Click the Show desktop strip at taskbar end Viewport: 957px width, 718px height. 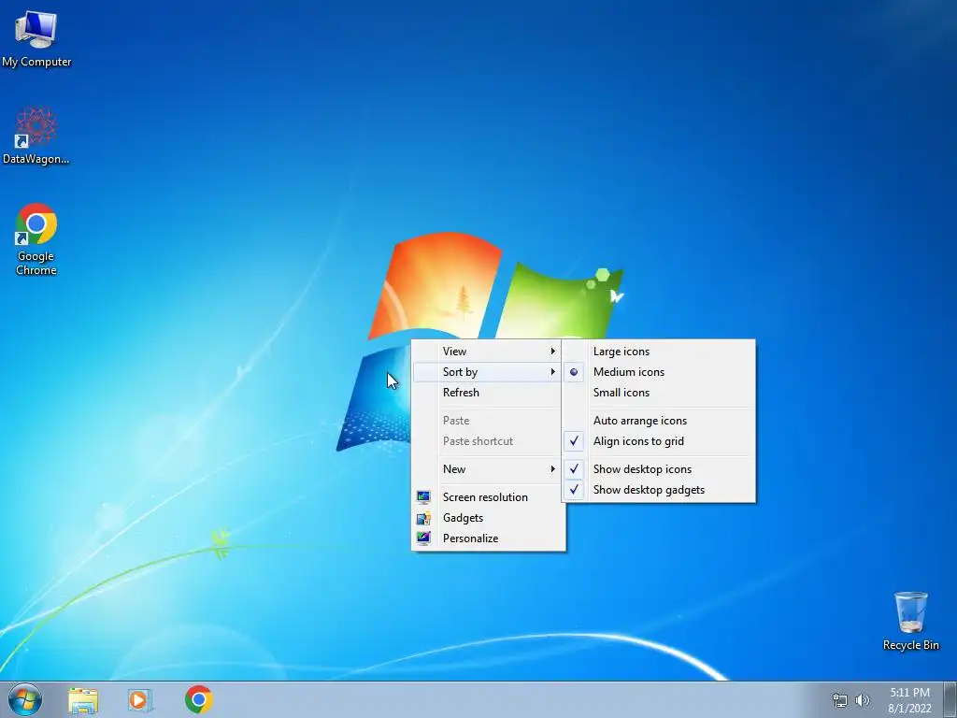[950, 699]
